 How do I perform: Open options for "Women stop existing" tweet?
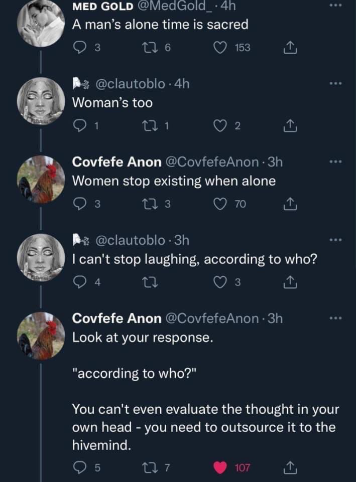[335, 162]
